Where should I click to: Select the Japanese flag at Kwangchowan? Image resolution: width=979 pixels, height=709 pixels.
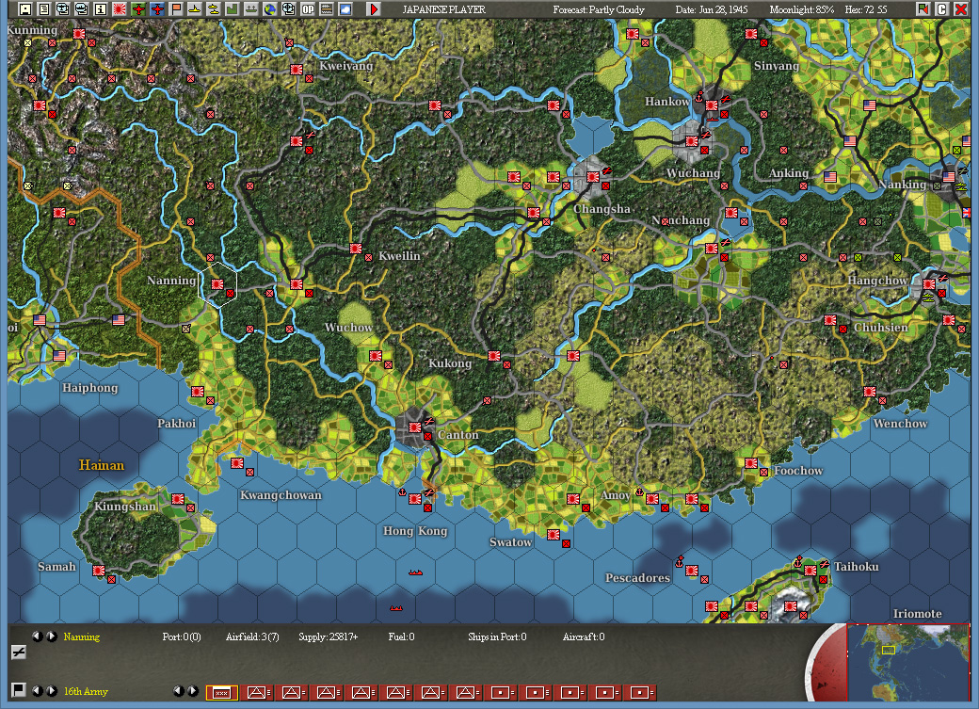(237, 463)
